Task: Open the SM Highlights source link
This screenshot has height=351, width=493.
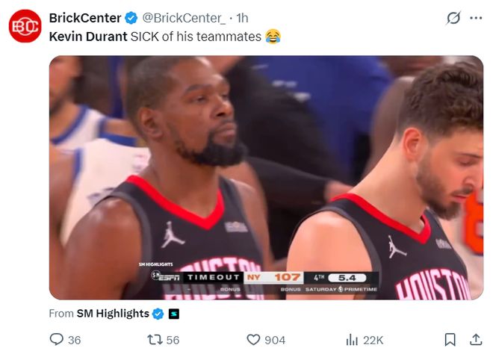Action: (113, 314)
